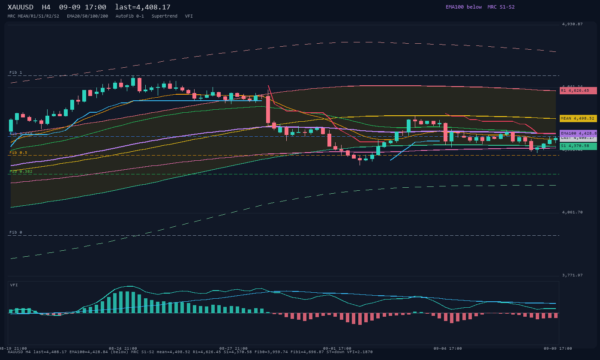Click the 3,771.97 price axis label
This screenshot has height=360, width=600.
pyautogui.click(x=573, y=275)
